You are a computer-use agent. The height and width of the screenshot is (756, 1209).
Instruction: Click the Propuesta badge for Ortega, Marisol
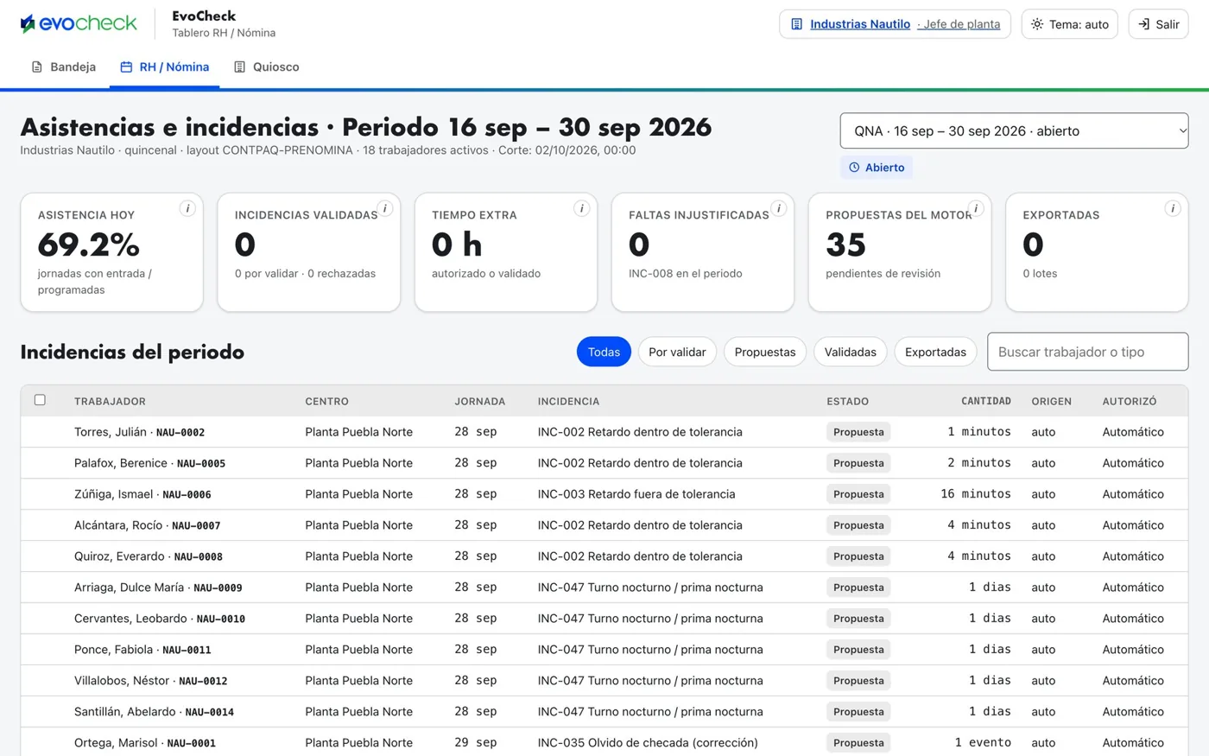858,743
